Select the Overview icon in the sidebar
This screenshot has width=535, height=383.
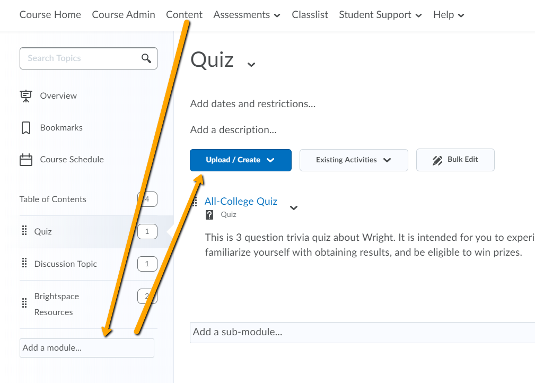25,95
